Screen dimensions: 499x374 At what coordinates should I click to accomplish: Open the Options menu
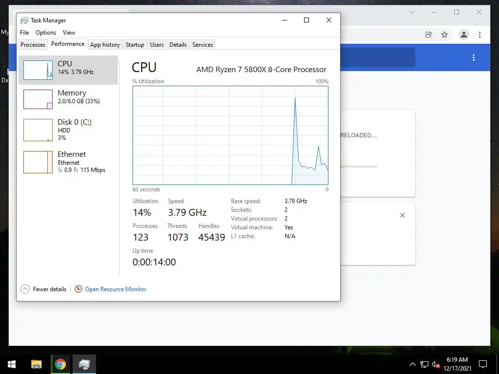pos(46,33)
